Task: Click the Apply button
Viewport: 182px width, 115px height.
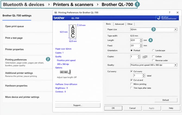Action: click(x=152, y=108)
